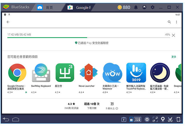Viewport: 187px width, 127px height.
Task: Click the shake device phone icon
Action: coord(178,119)
